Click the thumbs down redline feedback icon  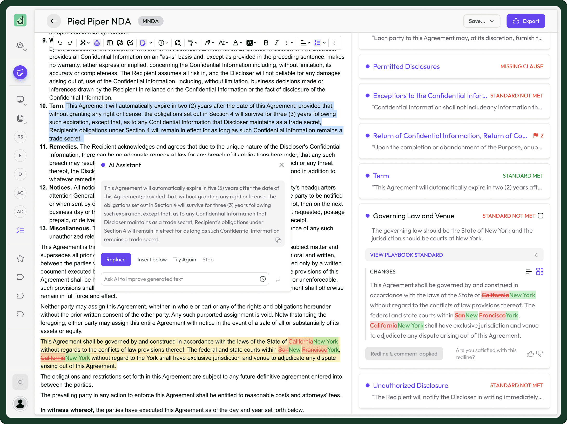540,353
